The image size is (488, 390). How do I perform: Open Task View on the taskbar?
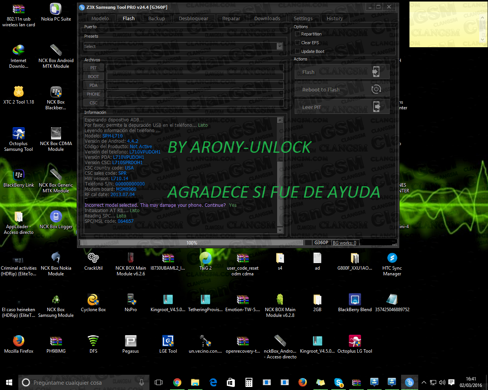[159, 382]
